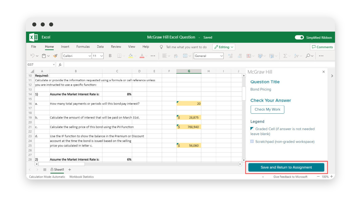The width and height of the screenshot is (361, 197).
Task: Open the File menu
Action: point(33,47)
